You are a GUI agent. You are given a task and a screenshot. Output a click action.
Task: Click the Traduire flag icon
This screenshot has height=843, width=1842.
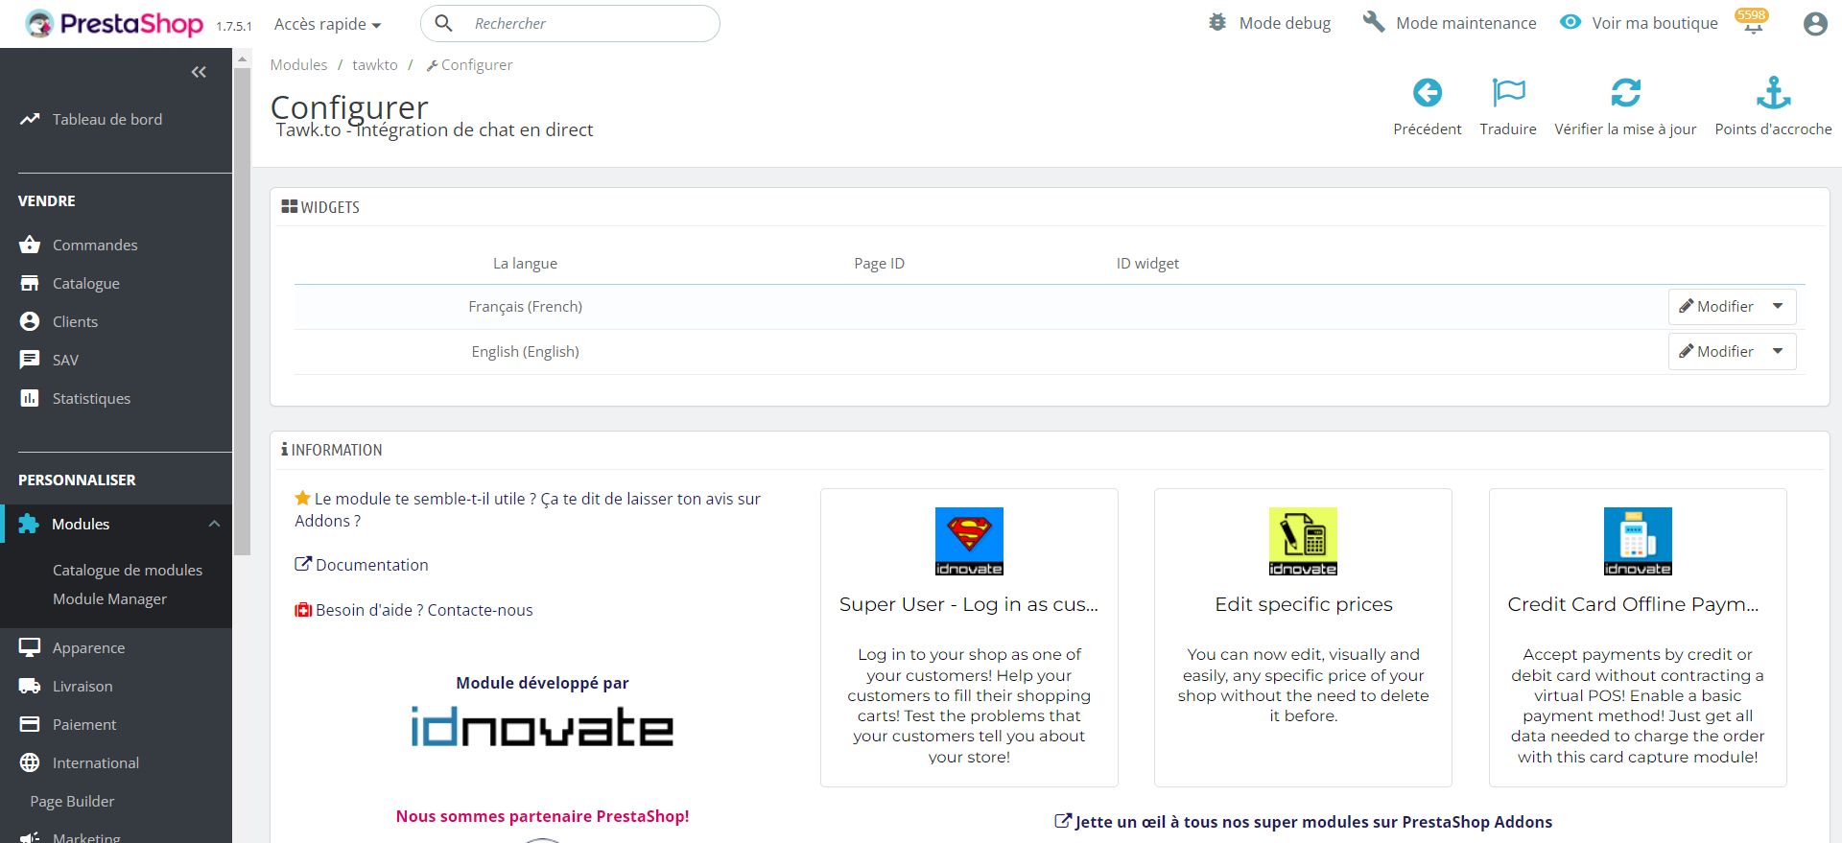[x=1508, y=93]
